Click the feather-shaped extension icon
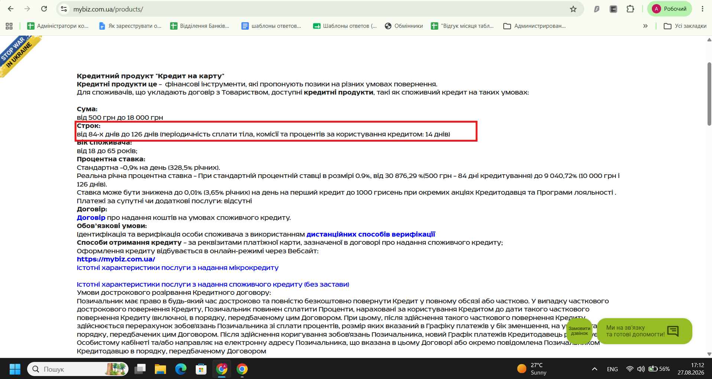The height and width of the screenshot is (379, 712). [x=596, y=9]
